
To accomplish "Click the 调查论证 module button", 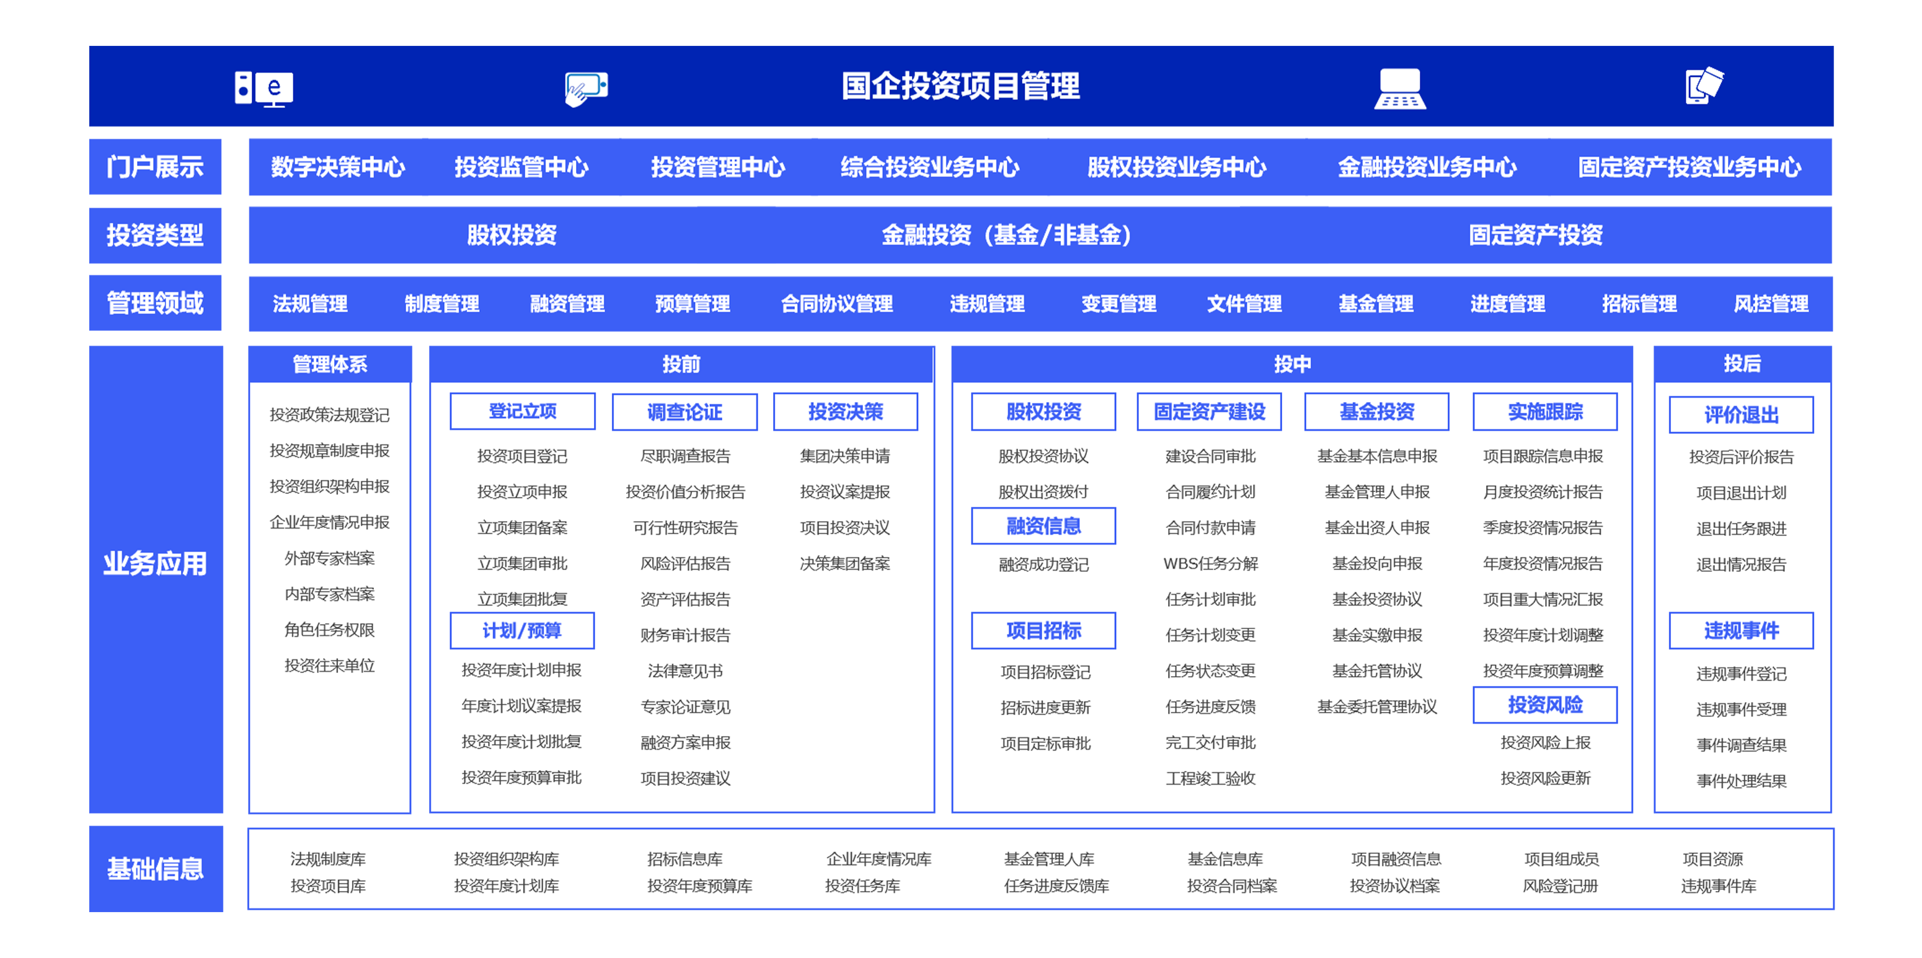I will [x=684, y=411].
